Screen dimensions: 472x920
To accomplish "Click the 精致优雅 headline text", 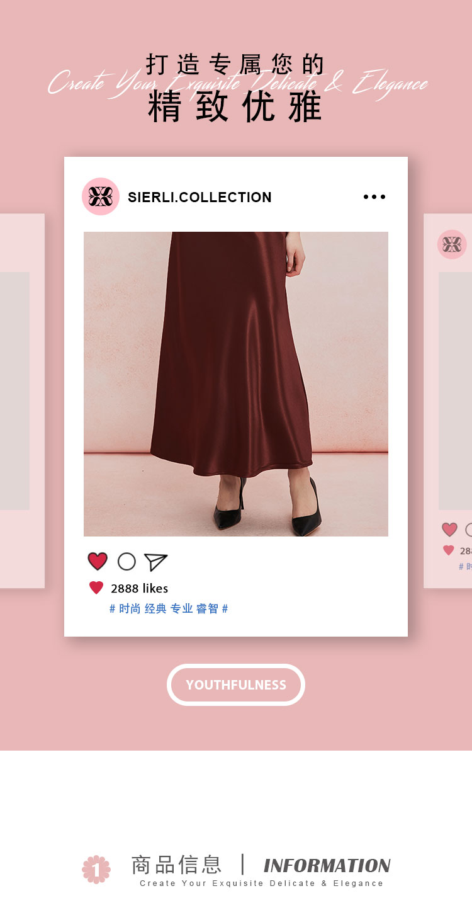I will [236, 107].
